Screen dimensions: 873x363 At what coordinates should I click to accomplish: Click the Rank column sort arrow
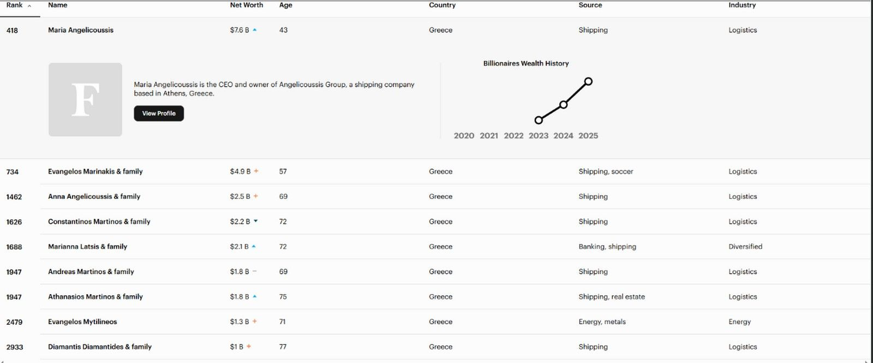click(x=29, y=5)
